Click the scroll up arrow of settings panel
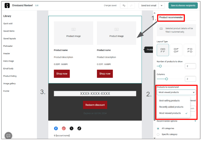Screen dimensions: 202x141 pyautogui.click(x=154, y=13)
